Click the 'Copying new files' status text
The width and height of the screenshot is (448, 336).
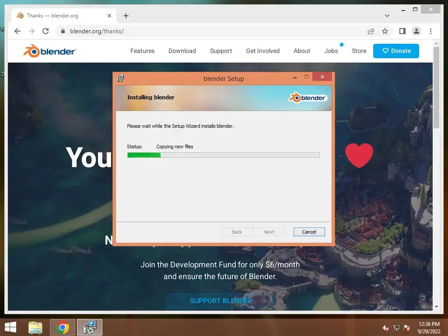tap(175, 147)
